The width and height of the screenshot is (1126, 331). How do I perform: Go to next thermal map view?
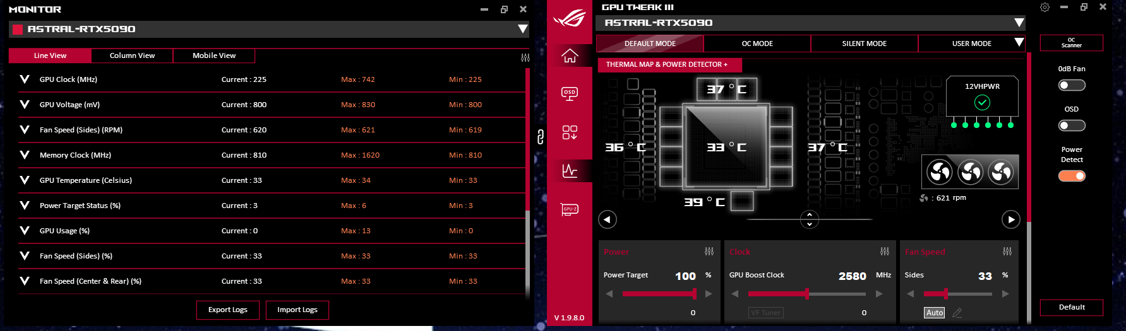pos(1011,219)
